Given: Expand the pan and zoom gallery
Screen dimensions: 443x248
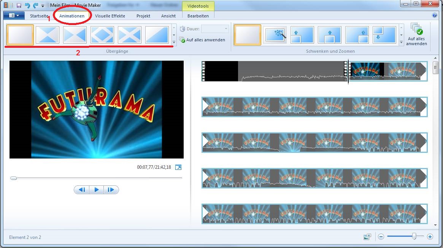Looking at the screenshot, I should [x=401, y=42].
